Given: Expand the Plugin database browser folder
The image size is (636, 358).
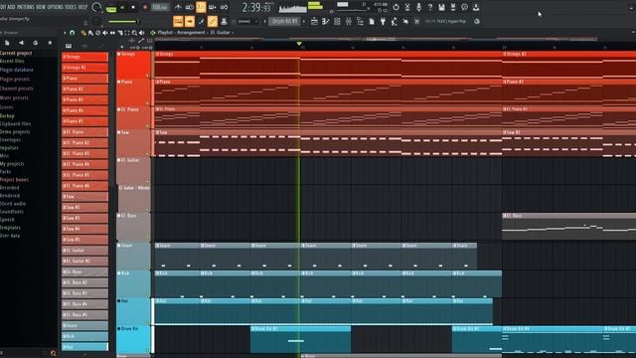Looking at the screenshot, I should (x=16, y=70).
